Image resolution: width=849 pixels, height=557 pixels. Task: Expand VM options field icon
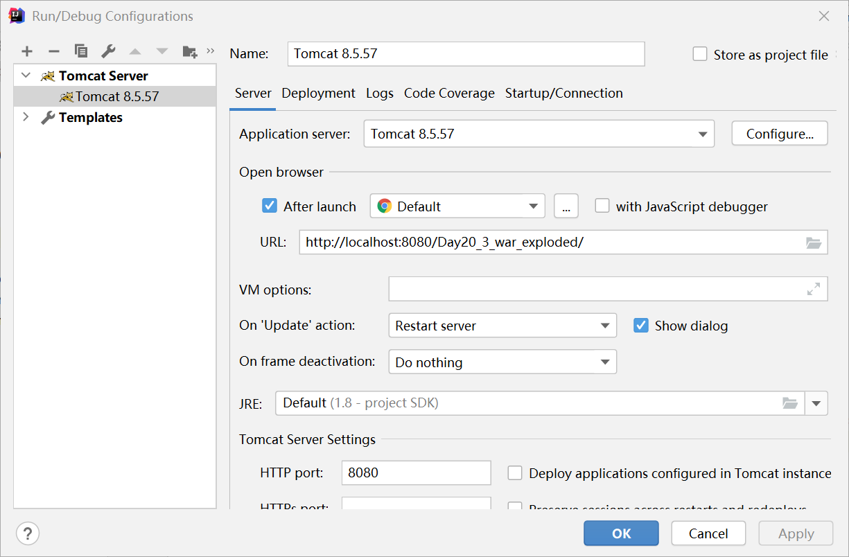[x=814, y=290]
